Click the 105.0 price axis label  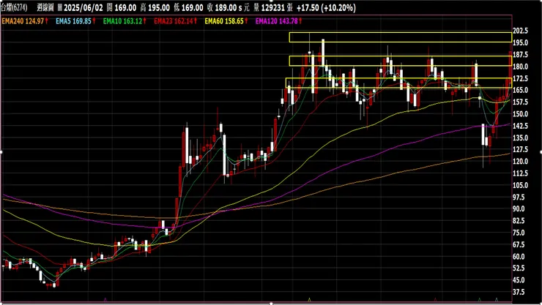(520, 185)
